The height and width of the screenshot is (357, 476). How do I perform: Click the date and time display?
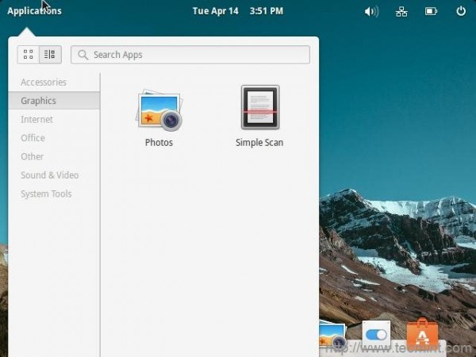coord(238,11)
